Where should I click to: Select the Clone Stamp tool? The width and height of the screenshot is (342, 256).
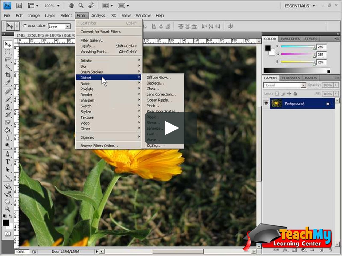pyautogui.click(x=7, y=107)
